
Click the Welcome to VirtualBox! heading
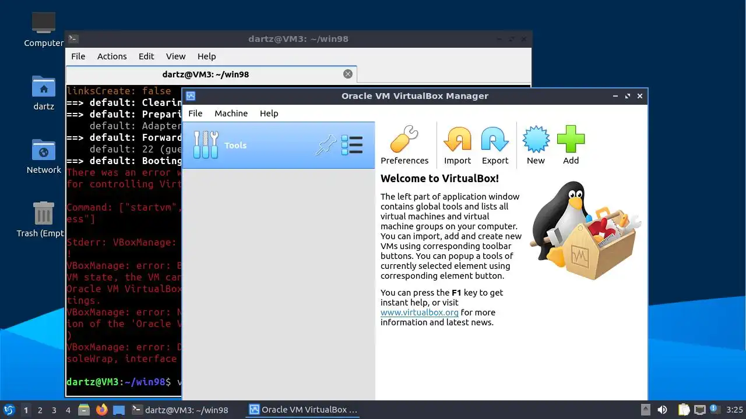(439, 179)
